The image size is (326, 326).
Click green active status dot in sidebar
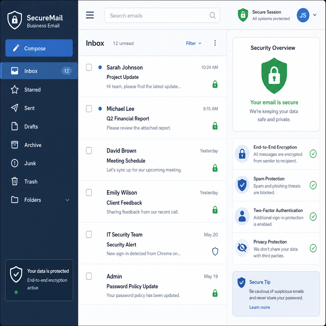pyautogui.click(x=16, y=292)
